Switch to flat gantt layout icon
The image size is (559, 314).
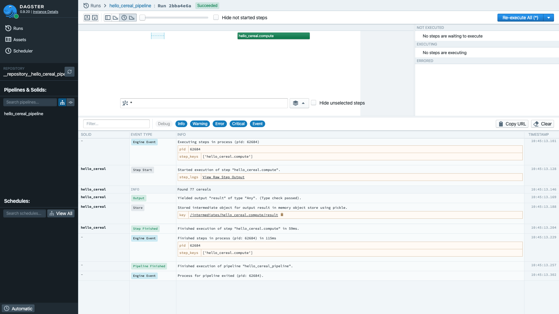pyautogui.click(x=115, y=18)
